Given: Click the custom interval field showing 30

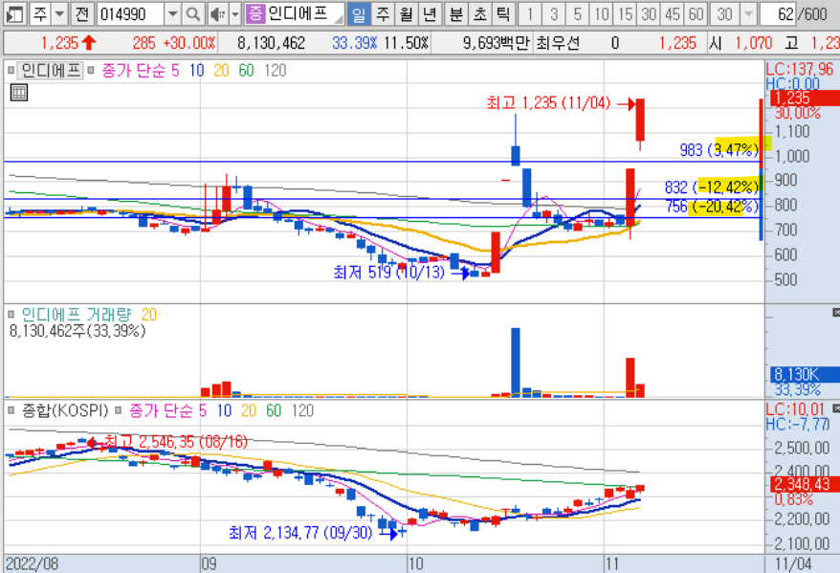Looking at the screenshot, I should click(725, 14).
